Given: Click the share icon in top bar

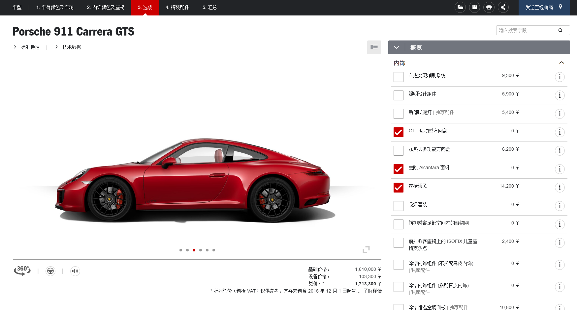Looking at the screenshot, I should [503, 7].
